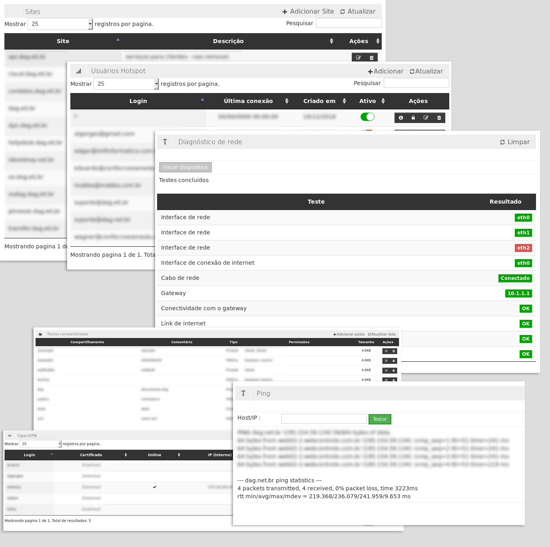Open OpenVPN records-per-page dropdown
Screen dimensions: 550x547
coord(40,444)
